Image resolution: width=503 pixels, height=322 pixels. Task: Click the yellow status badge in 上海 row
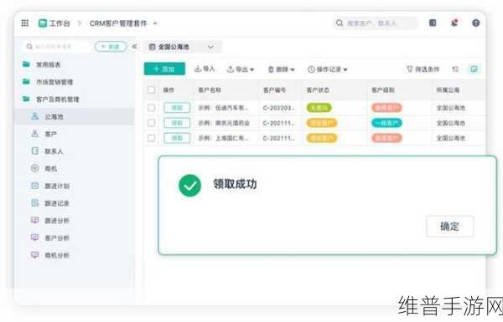322,138
